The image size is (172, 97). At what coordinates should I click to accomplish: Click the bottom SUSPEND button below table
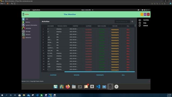(53, 75)
